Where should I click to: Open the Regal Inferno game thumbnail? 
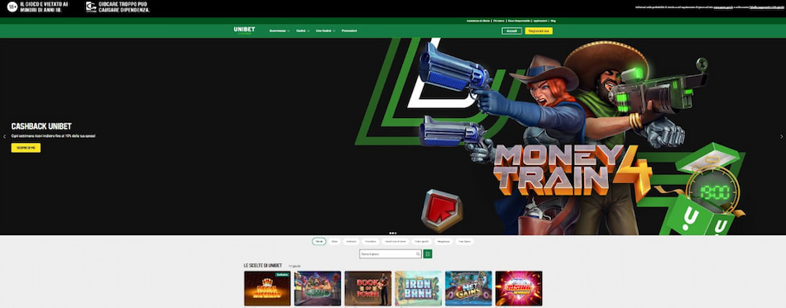[267, 288]
